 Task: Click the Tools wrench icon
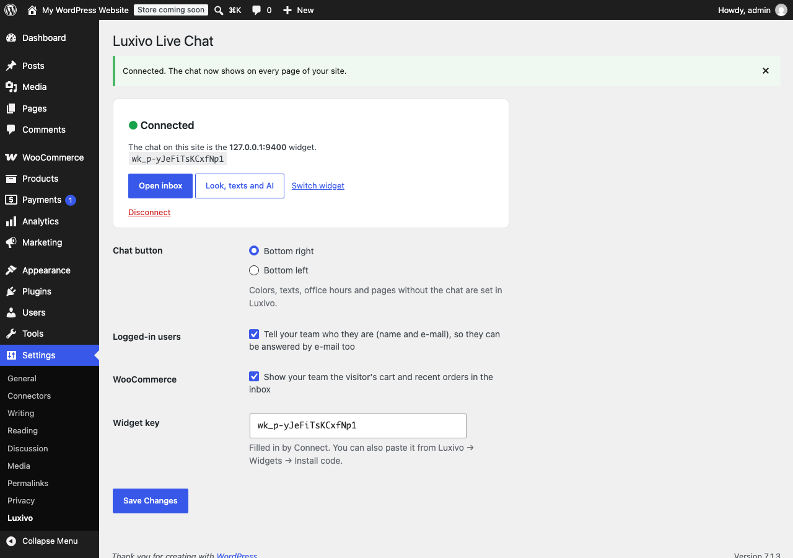[11, 334]
